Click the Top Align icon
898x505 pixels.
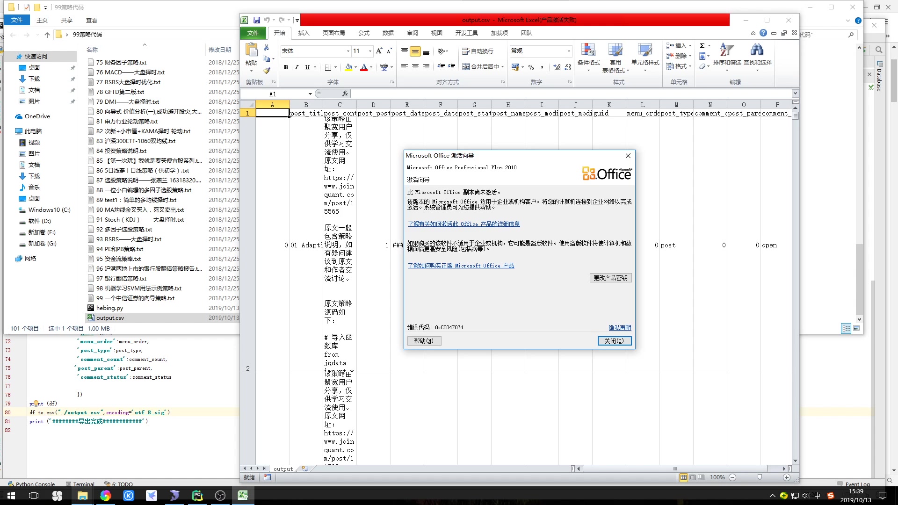coord(405,51)
